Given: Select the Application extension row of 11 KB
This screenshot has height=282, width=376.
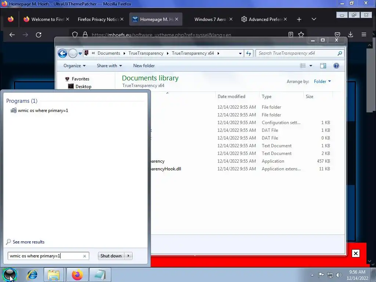Looking at the screenshot, I should pos(242,169).
